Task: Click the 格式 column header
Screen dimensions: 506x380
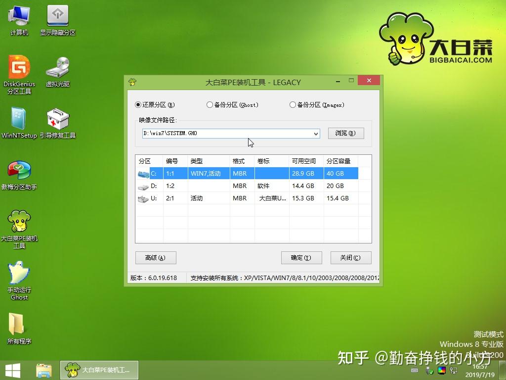Action: point(242,161)
